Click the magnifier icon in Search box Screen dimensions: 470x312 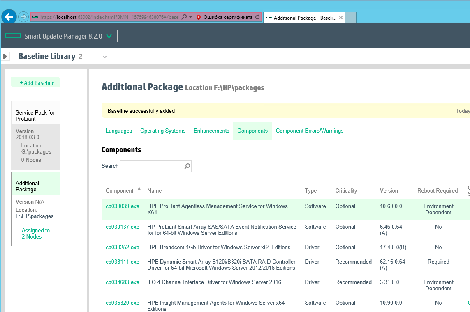pyautogui.click(x=187, y=166)
